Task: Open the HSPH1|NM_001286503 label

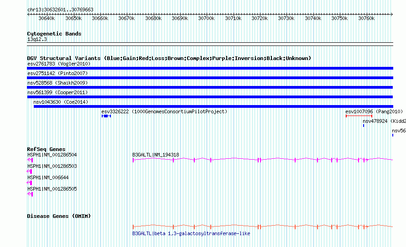Action: [52, 166]
